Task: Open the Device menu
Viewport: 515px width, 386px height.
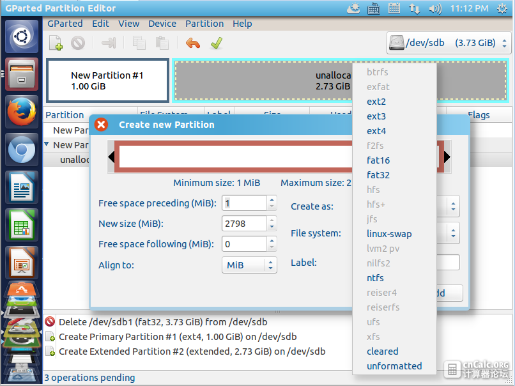Action: 162,24
